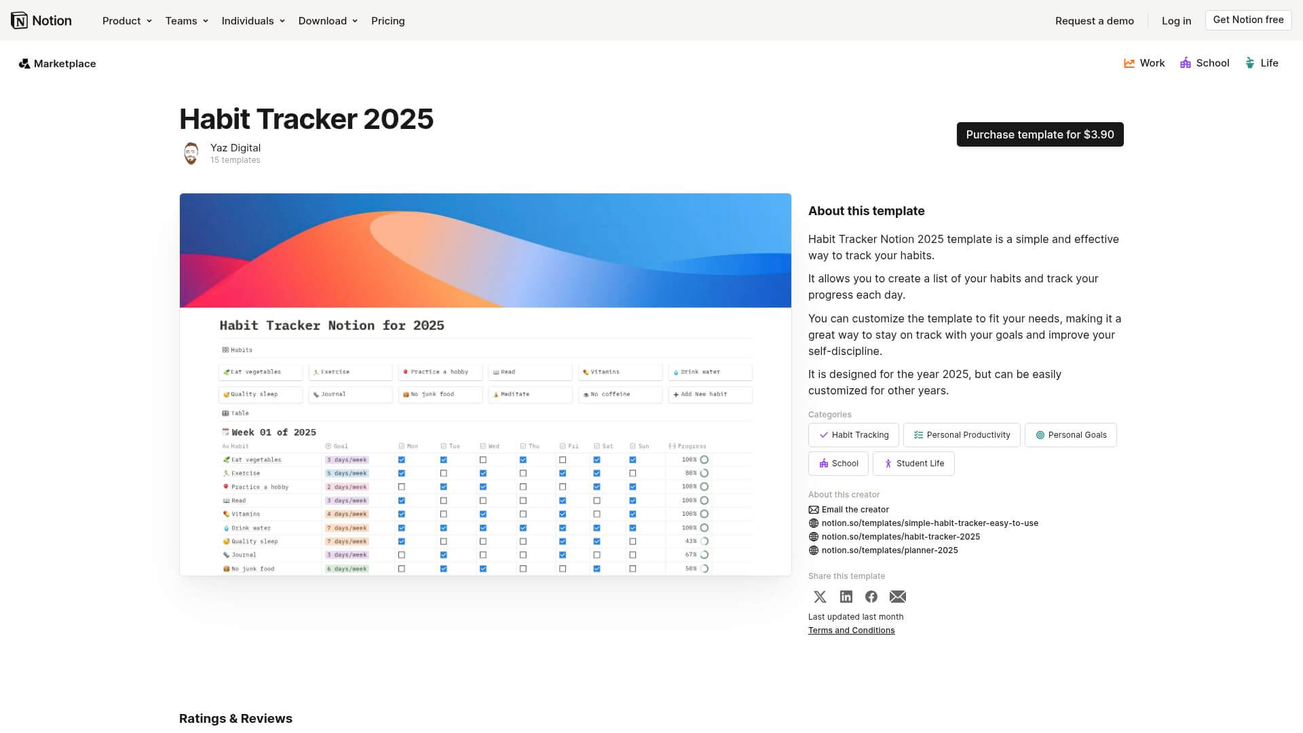Share template on Facebook icon
The image size is (1303, 733).
coord(871,597)
